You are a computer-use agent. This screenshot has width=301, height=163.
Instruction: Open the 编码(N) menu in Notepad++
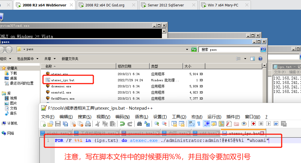pos(122,117)
